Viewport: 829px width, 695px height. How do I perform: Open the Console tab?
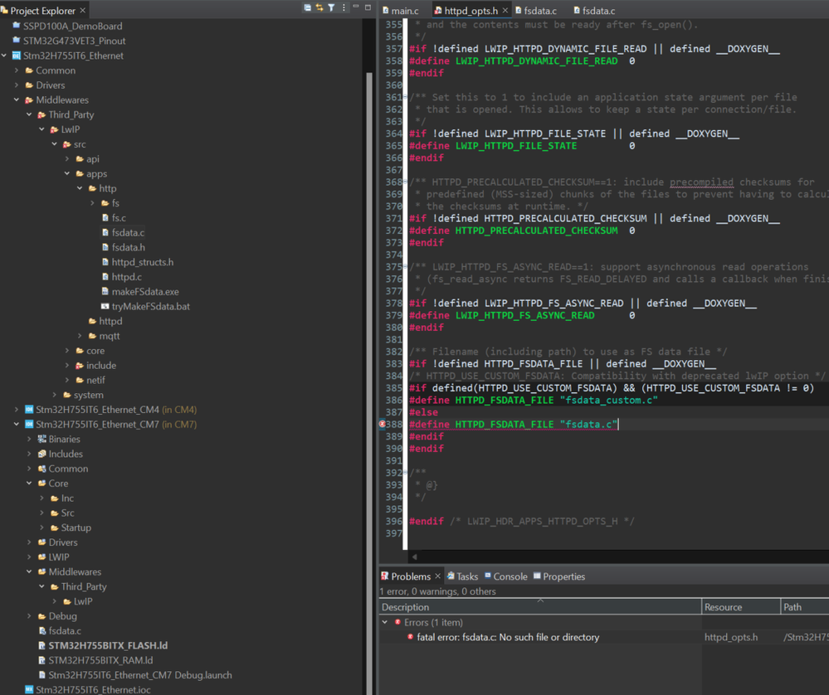pyautogui.click(x=510, y=576)
